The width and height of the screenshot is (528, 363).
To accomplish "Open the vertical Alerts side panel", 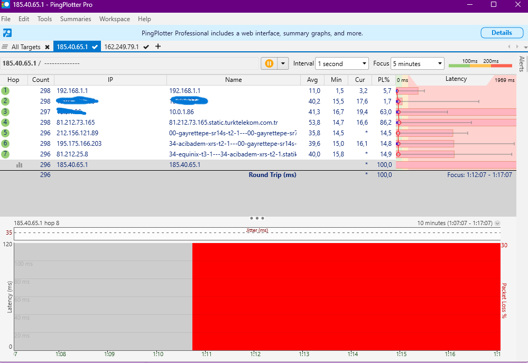I will tap(522, 63).
